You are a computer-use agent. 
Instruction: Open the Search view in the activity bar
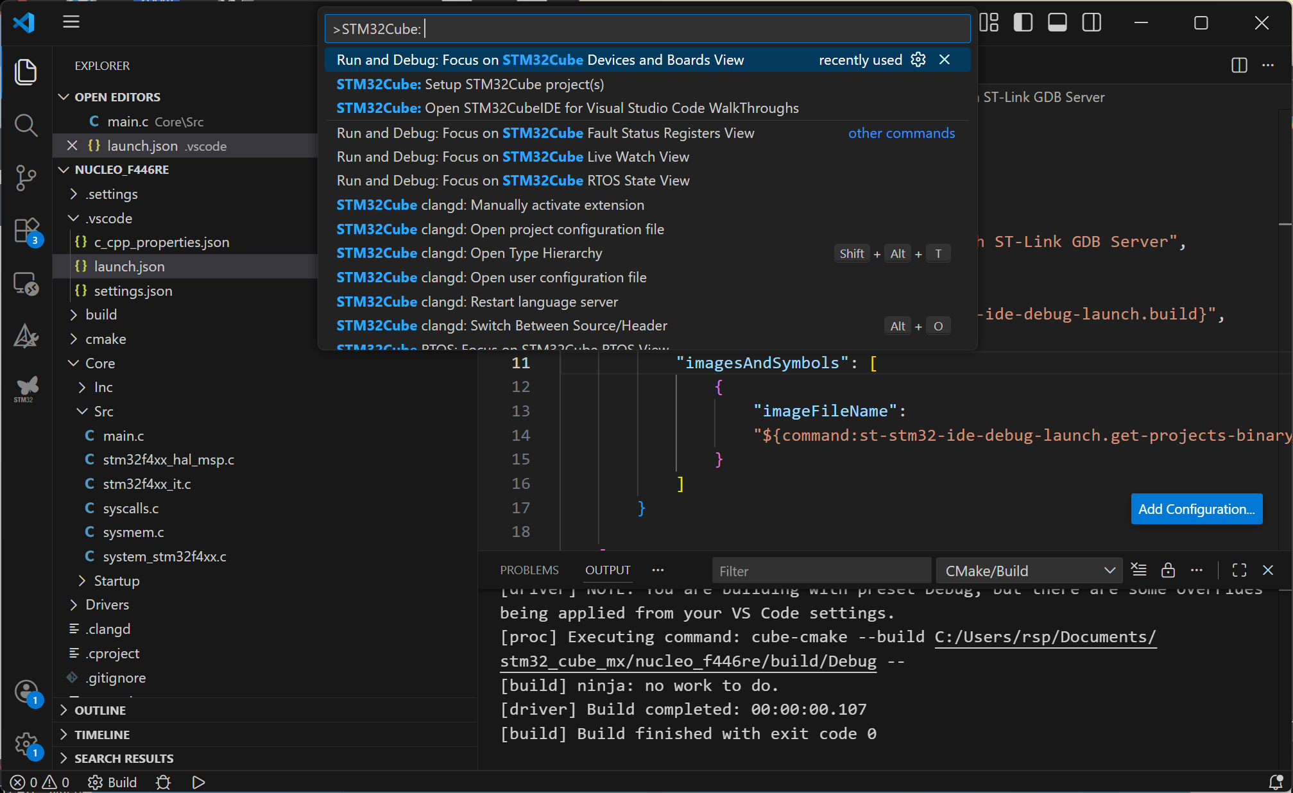pyautogui.click(x=26, y=125)
